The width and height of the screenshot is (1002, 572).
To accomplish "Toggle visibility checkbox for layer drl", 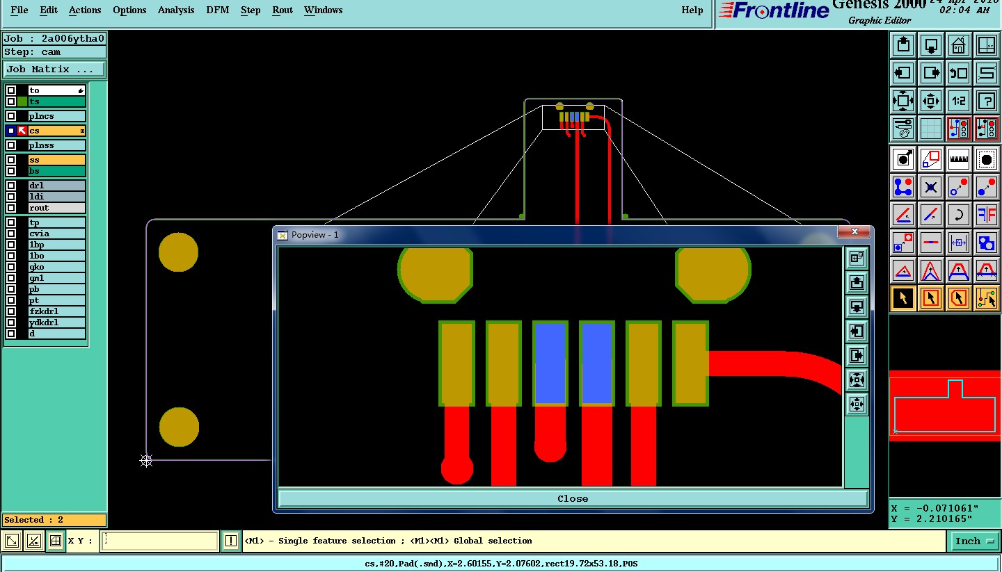I will click(x=11, y=186).
